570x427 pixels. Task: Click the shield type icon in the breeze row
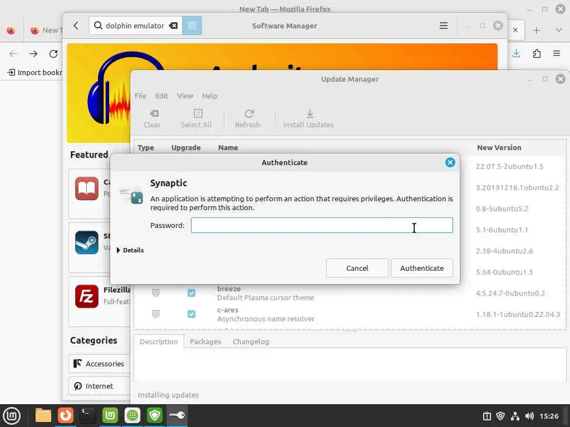pyautogui.click(x=156, y=292)
